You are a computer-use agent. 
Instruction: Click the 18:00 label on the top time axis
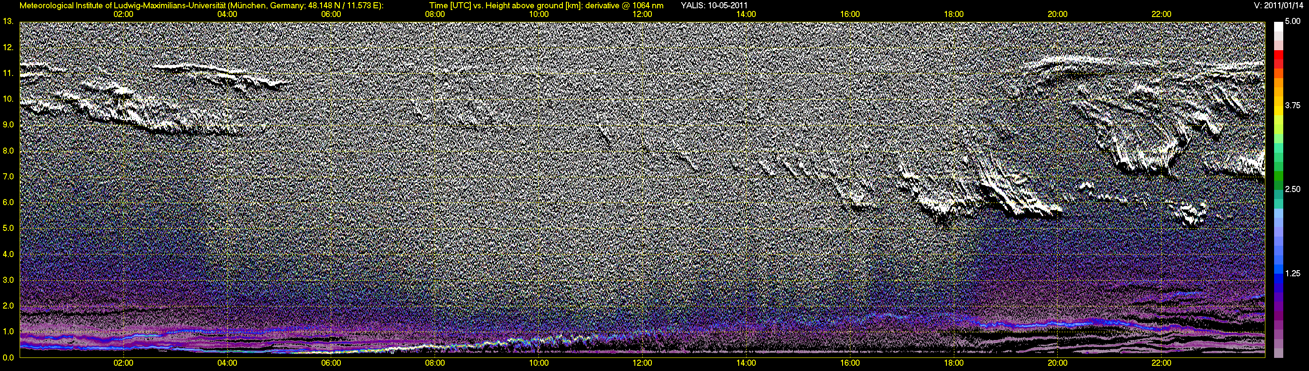(x=954, y=14)
